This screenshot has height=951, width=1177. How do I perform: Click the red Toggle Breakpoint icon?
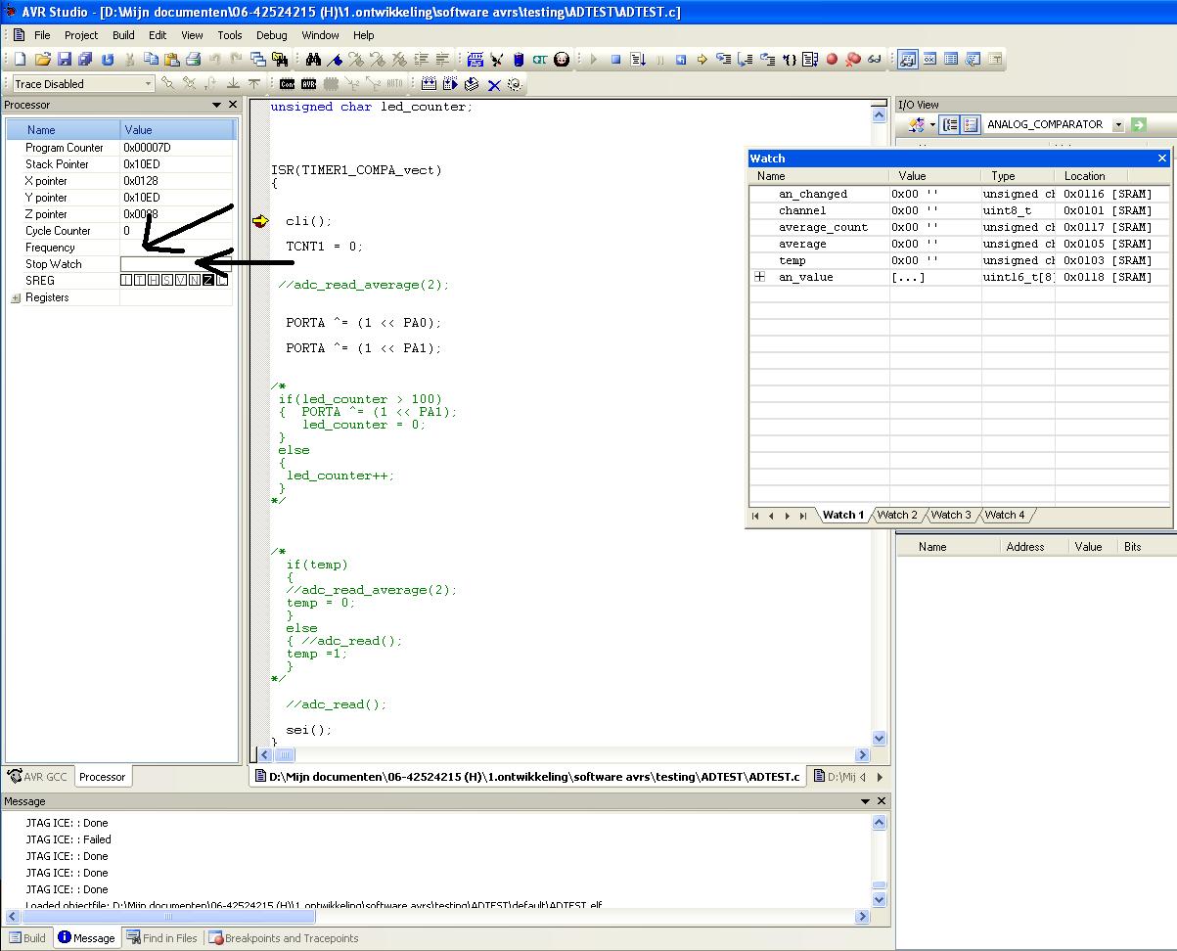833,60
